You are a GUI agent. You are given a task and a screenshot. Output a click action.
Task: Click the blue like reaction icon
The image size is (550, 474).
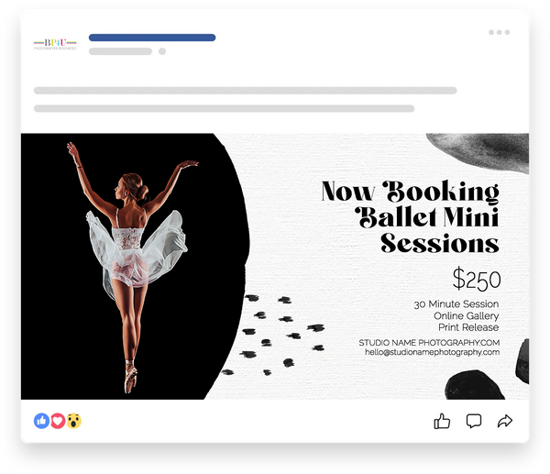tap(42, 421)
